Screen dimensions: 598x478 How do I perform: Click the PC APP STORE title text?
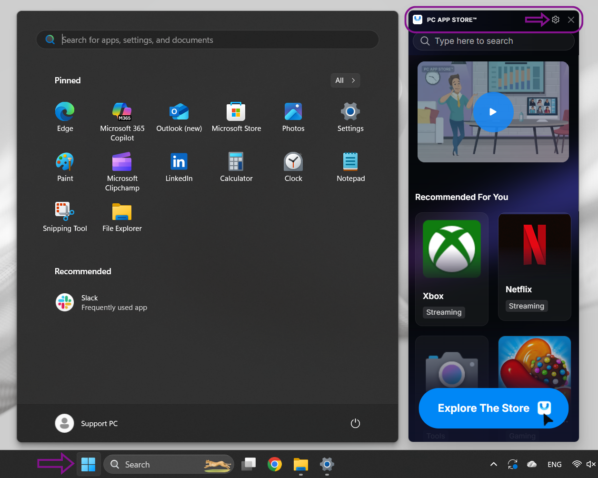click(x=452, y=20)
